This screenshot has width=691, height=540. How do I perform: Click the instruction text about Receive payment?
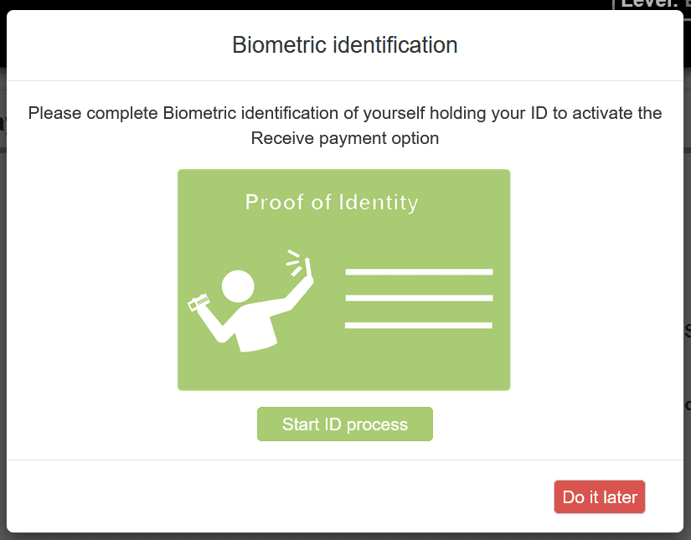[344, 125]
